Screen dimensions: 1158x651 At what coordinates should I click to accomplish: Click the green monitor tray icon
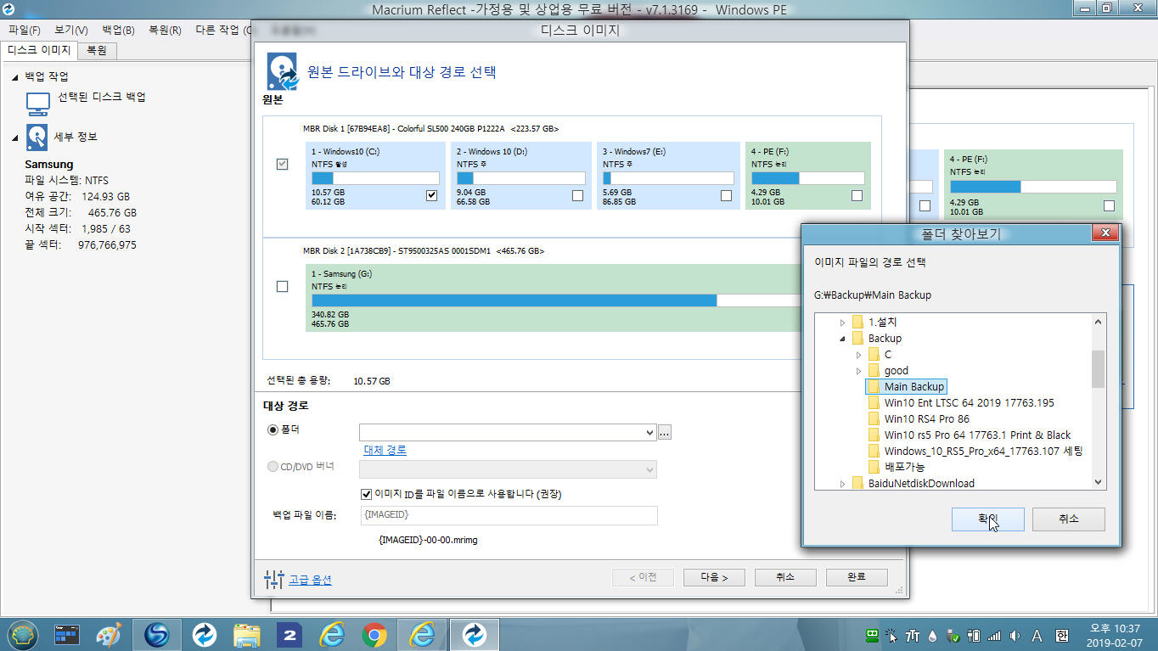[871, 635]
